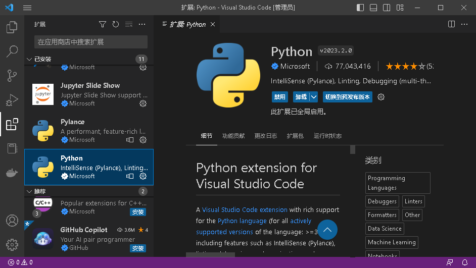Click Python list item sync icon
This screenshot has width=476, height=268.
pos(130,176)
